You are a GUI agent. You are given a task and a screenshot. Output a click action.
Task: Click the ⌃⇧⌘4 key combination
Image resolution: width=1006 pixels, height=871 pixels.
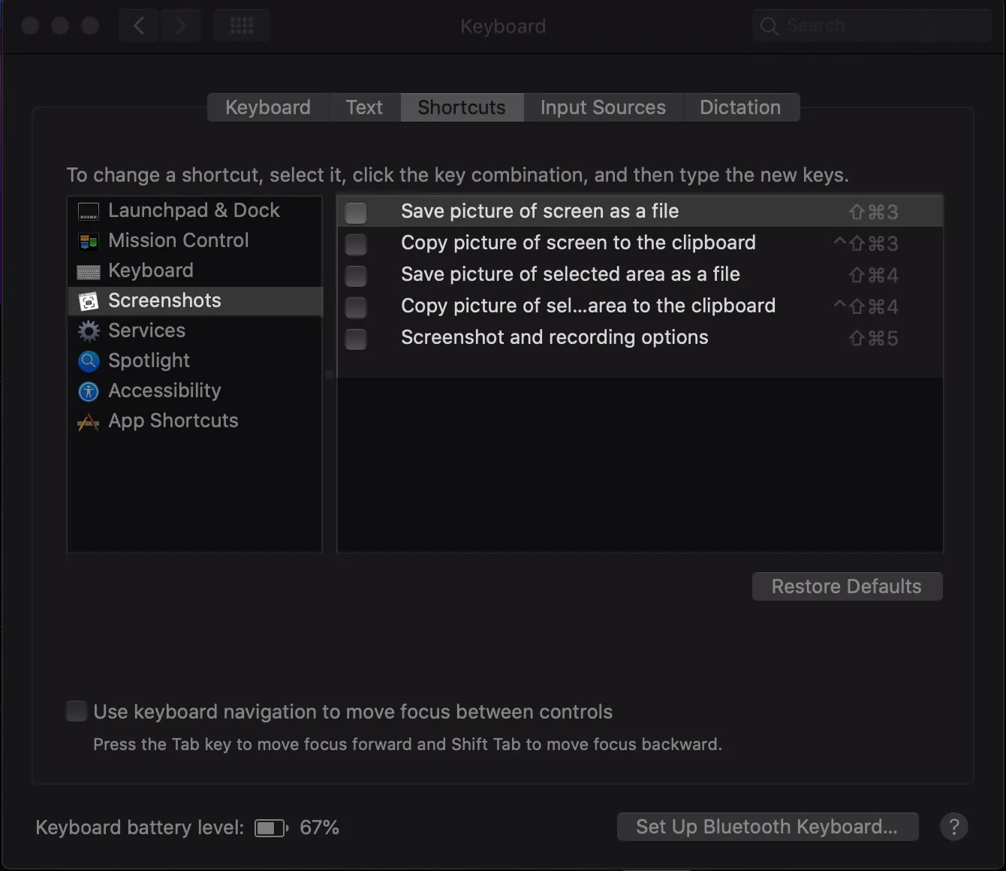tap(866, 307)
